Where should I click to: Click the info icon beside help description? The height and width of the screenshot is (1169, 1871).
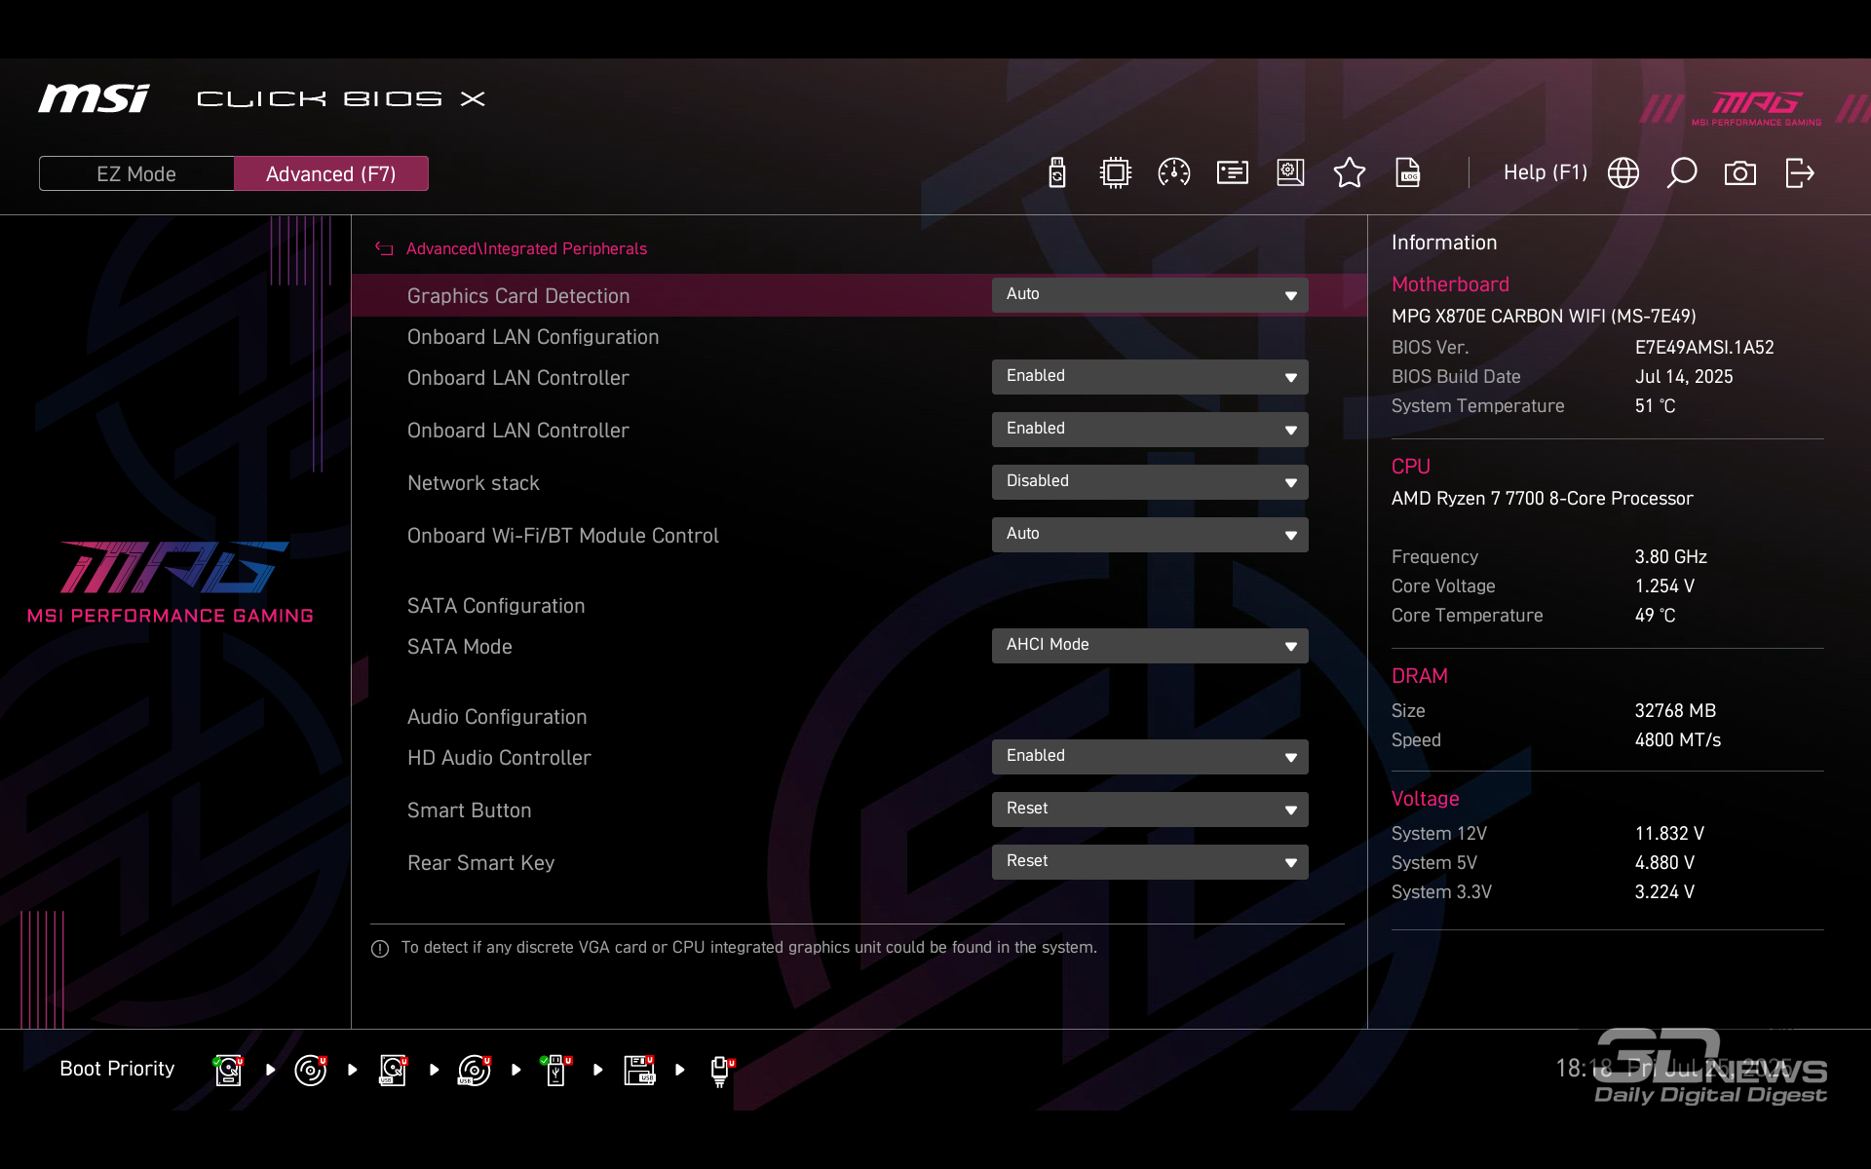click(380, 949)
